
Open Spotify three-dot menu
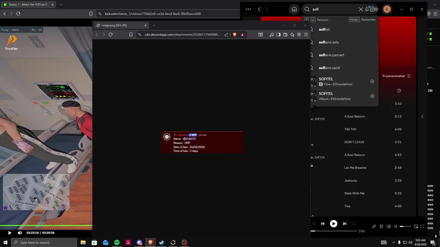coord(249,9)
